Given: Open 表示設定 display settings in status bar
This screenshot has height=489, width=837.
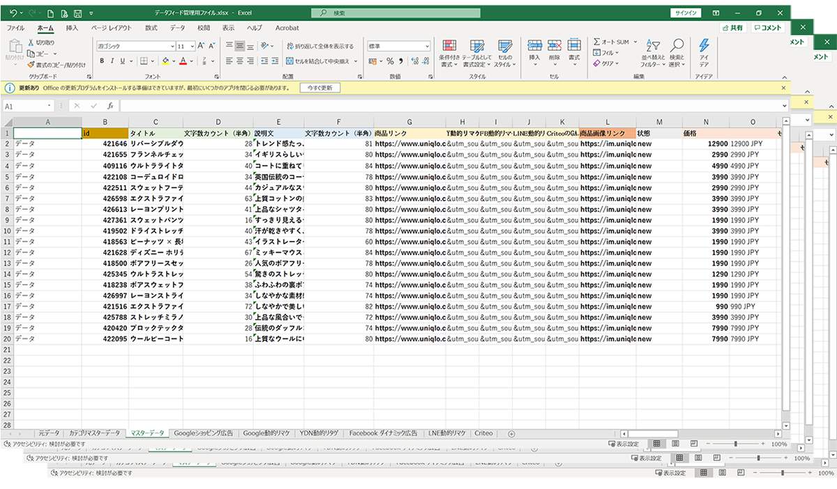Looking at the screenshot, I should pos(624,444).
